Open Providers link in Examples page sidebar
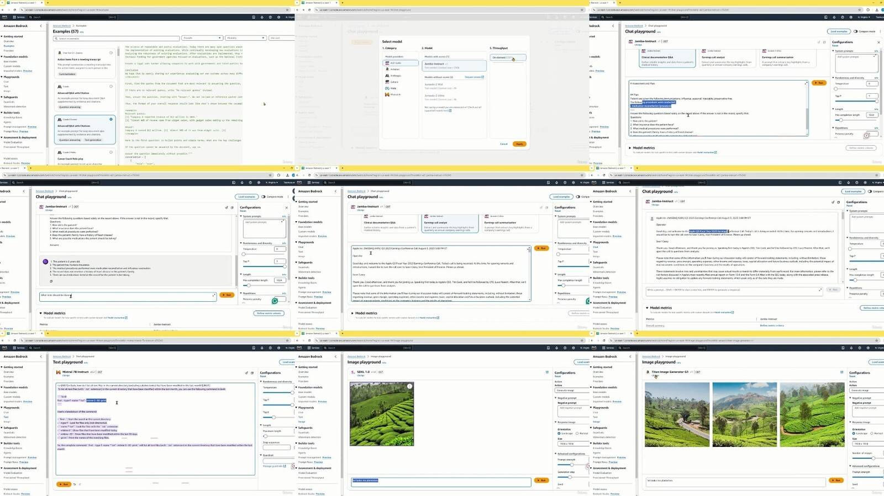The image size is (884, 496). click(9, 51)
